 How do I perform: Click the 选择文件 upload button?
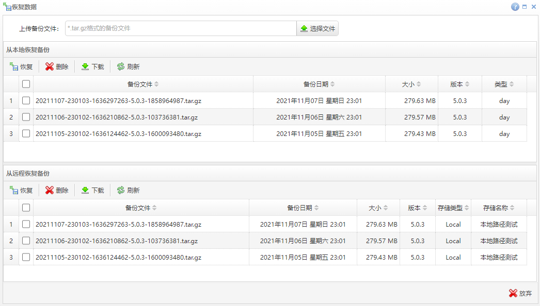[x=317, y=28]
